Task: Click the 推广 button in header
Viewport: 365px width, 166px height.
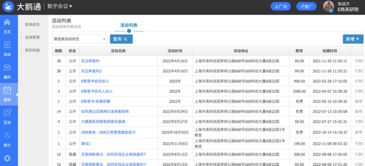Action: pos(306,6)
